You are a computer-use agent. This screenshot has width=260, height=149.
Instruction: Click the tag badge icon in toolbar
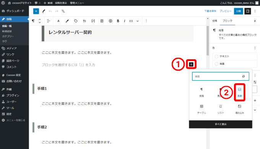click(76, 21)
